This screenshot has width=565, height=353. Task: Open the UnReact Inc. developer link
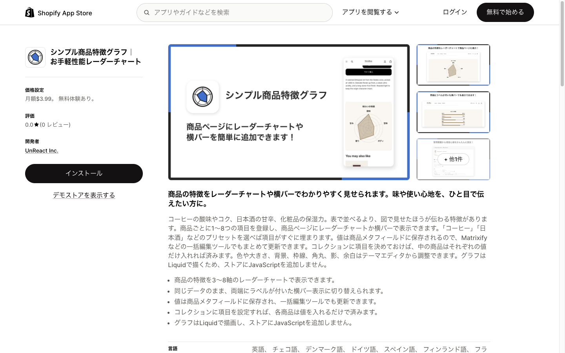[42, 151]
